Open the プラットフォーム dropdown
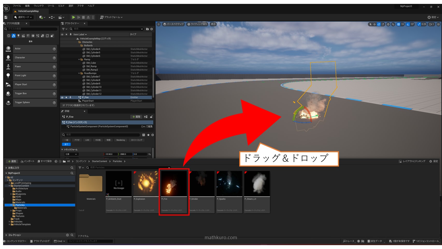The width and height of the screenshot is (442, 249). tap(111, 17)
